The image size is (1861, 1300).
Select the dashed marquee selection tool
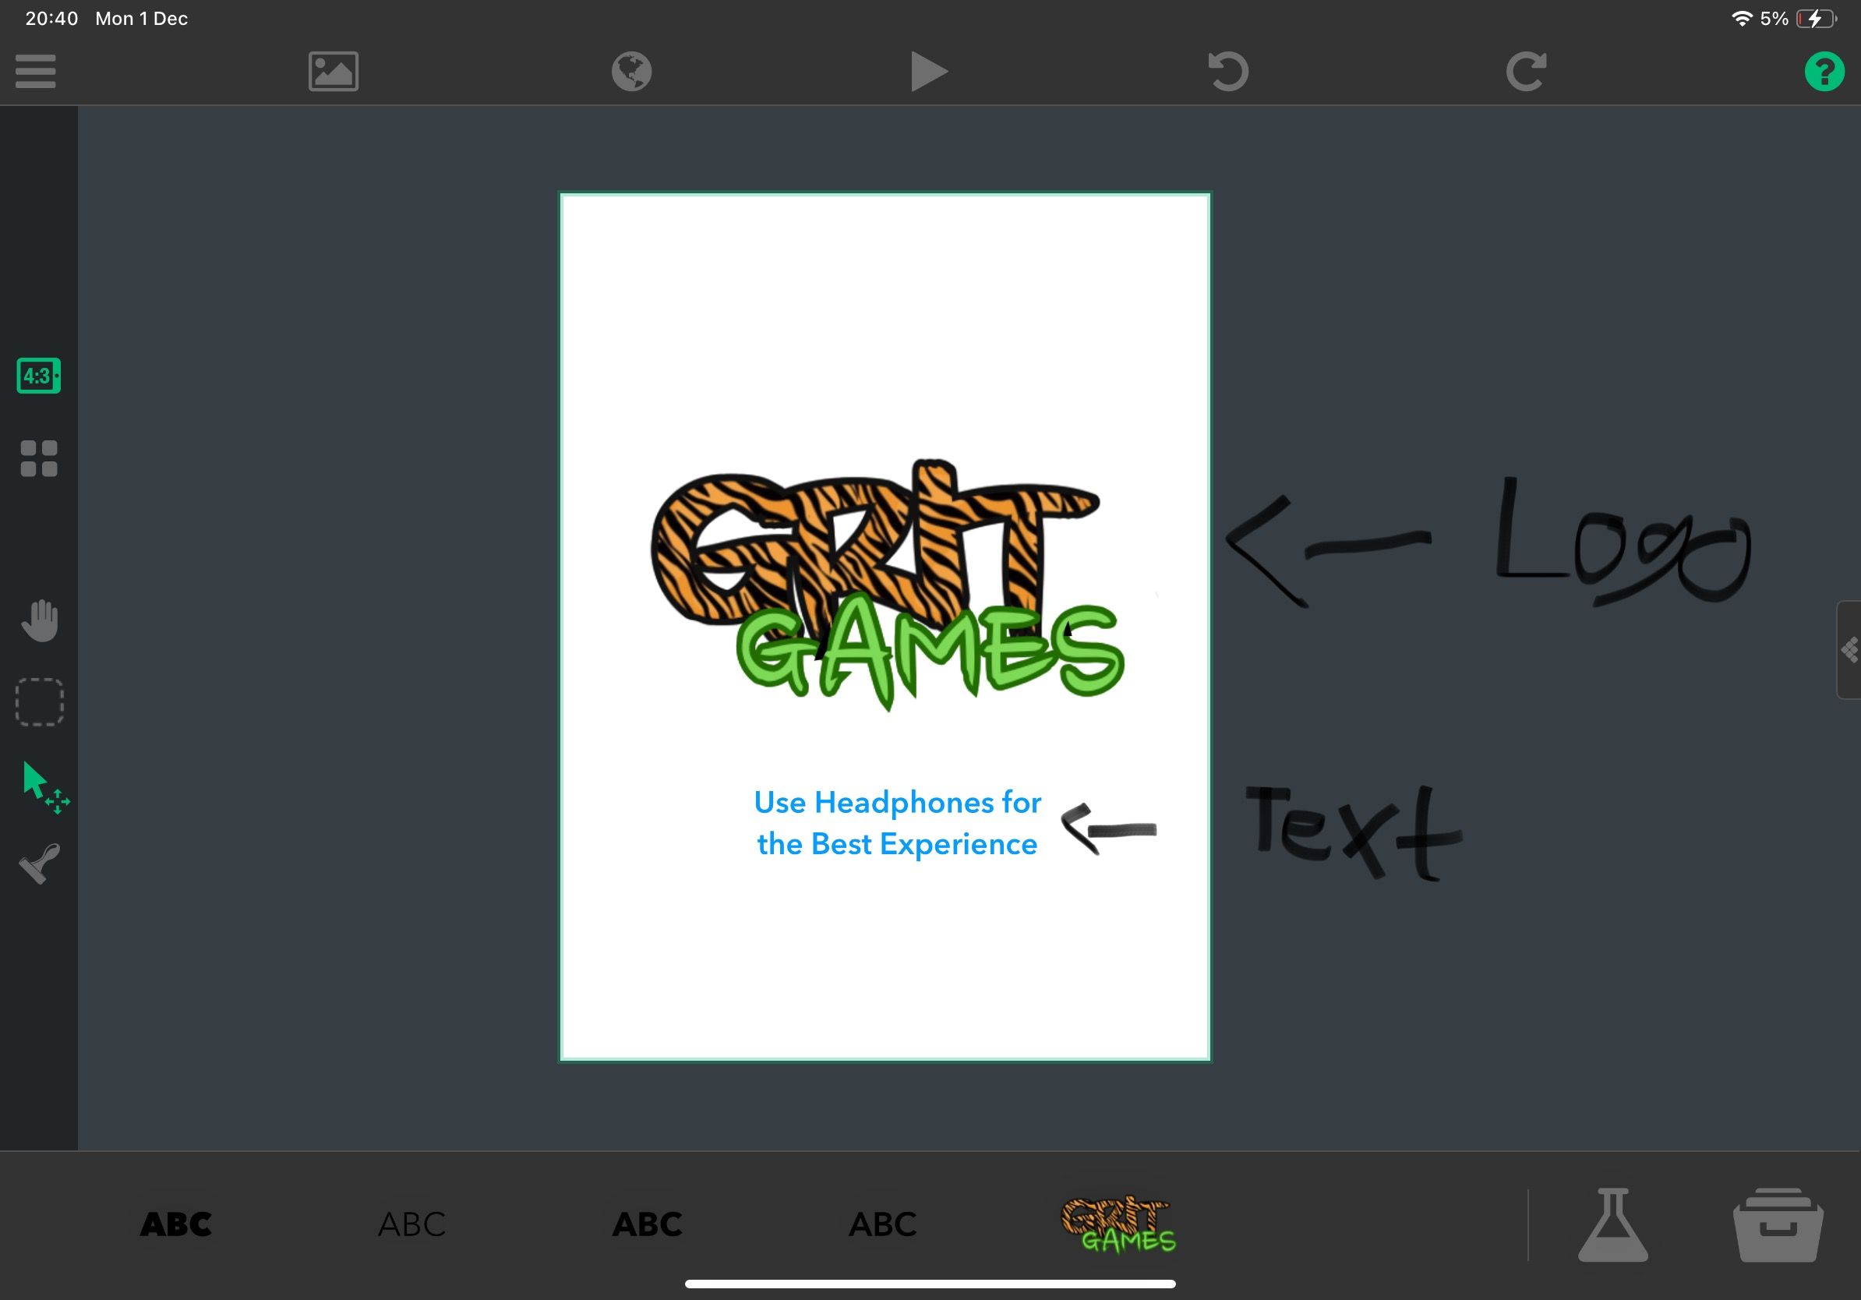pos(39,702)
